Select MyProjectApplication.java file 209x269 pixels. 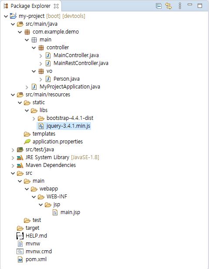70,87
